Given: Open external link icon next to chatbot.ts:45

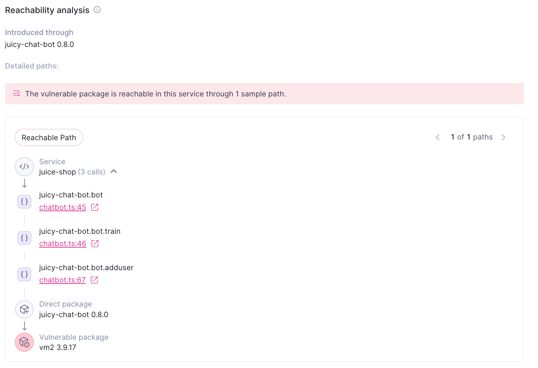Looking at the screenshot, I should (x=95, y=207).
